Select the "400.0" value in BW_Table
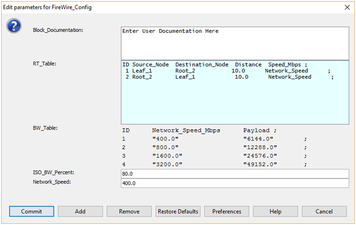The height and width of the screenshot is (225, 356). coord(166,139)
